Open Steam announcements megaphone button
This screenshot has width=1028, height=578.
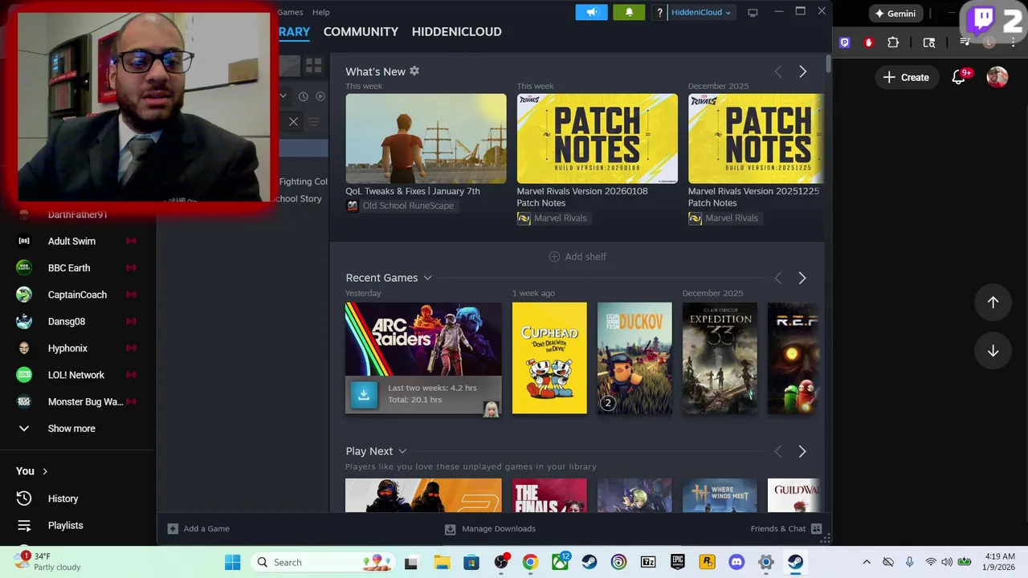(591, 12)
